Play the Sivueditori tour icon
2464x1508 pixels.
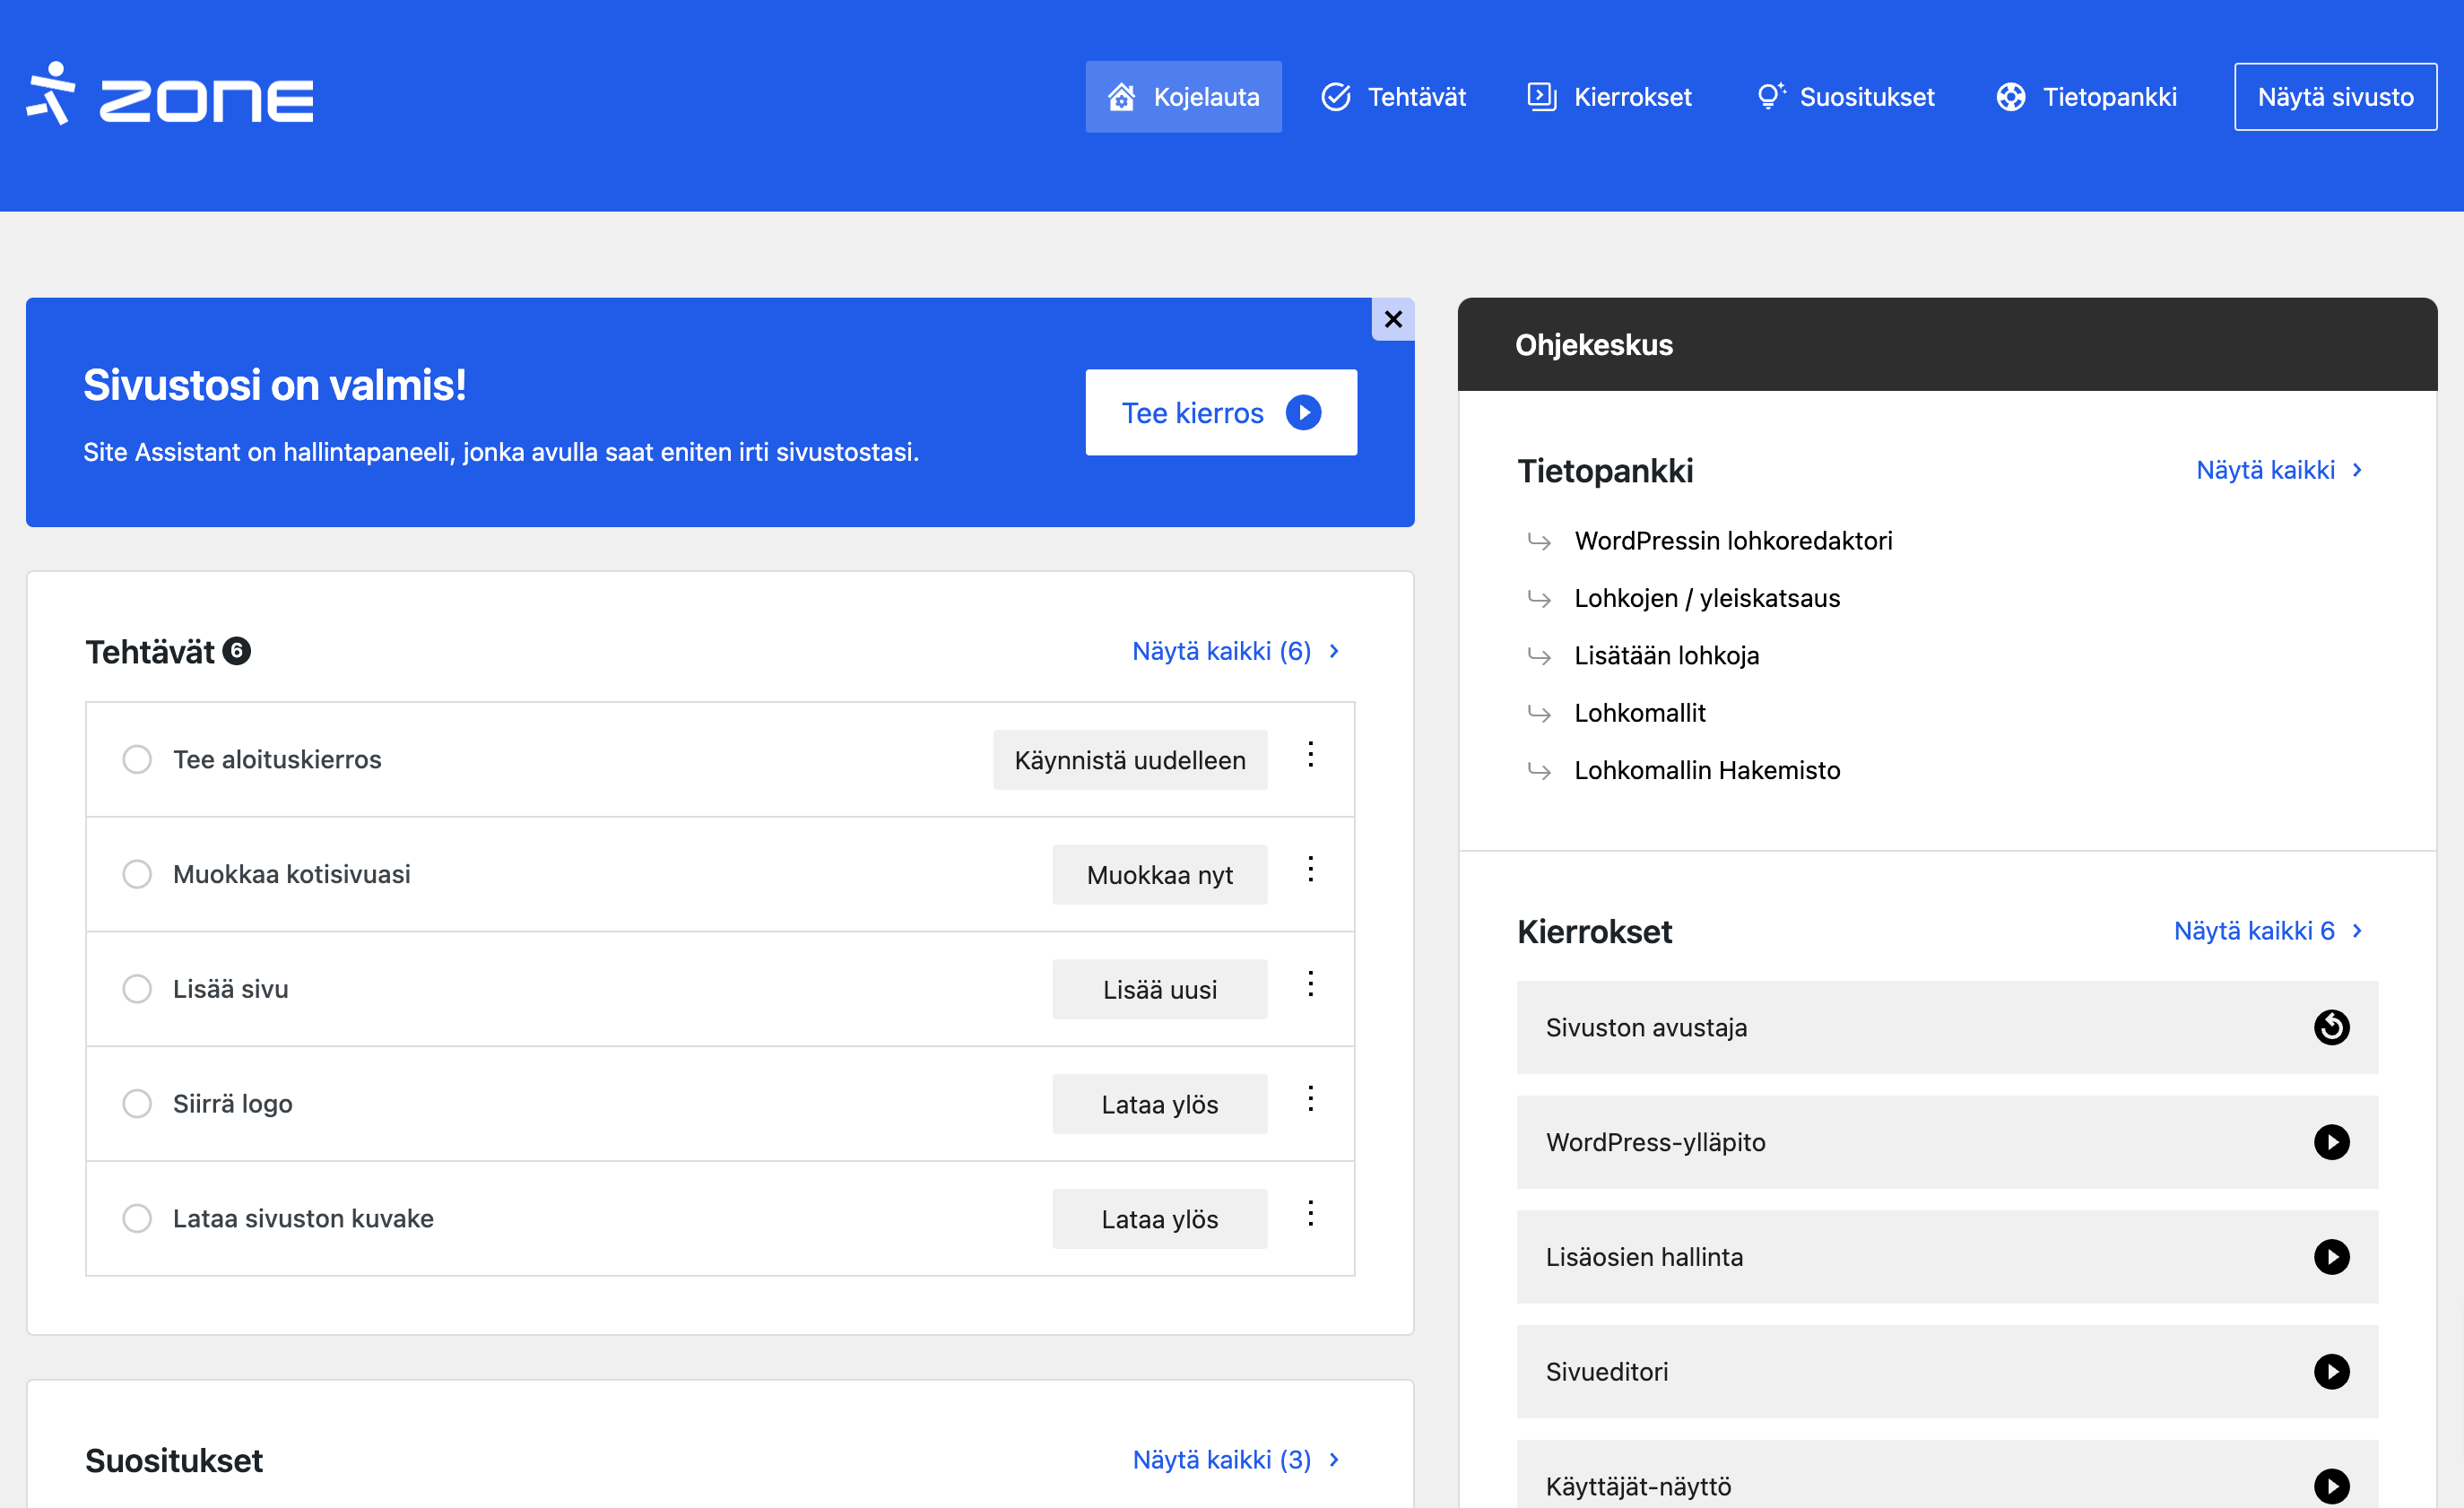click(2330, 1371)
